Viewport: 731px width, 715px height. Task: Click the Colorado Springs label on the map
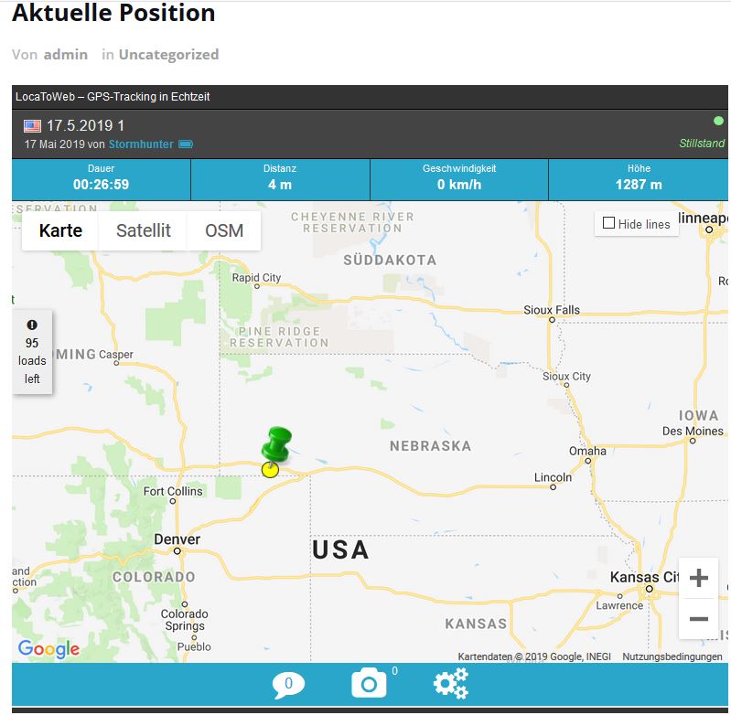click(185, 620)
